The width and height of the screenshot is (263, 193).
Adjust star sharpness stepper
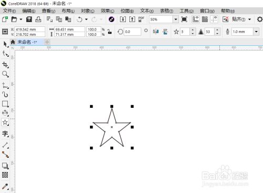click(x=217, y=32)
